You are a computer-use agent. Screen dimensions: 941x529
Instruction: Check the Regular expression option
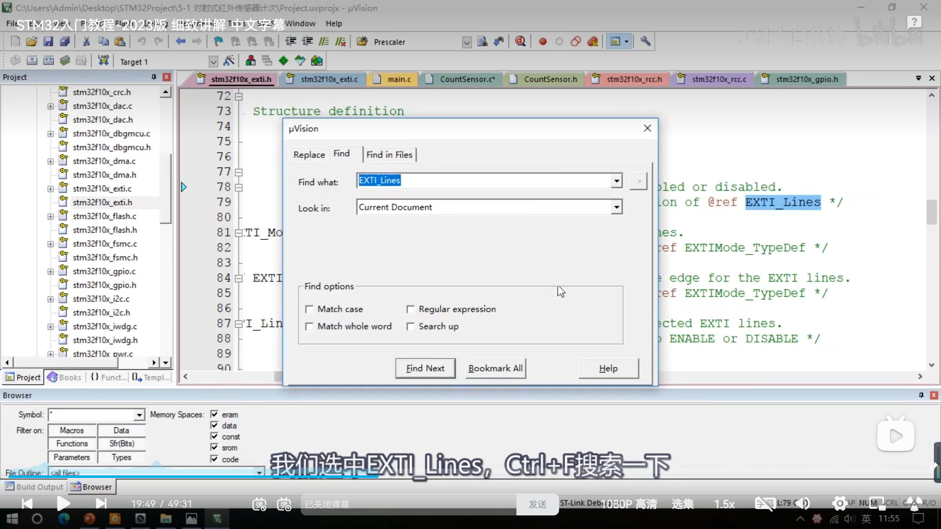tap(411, 309)
